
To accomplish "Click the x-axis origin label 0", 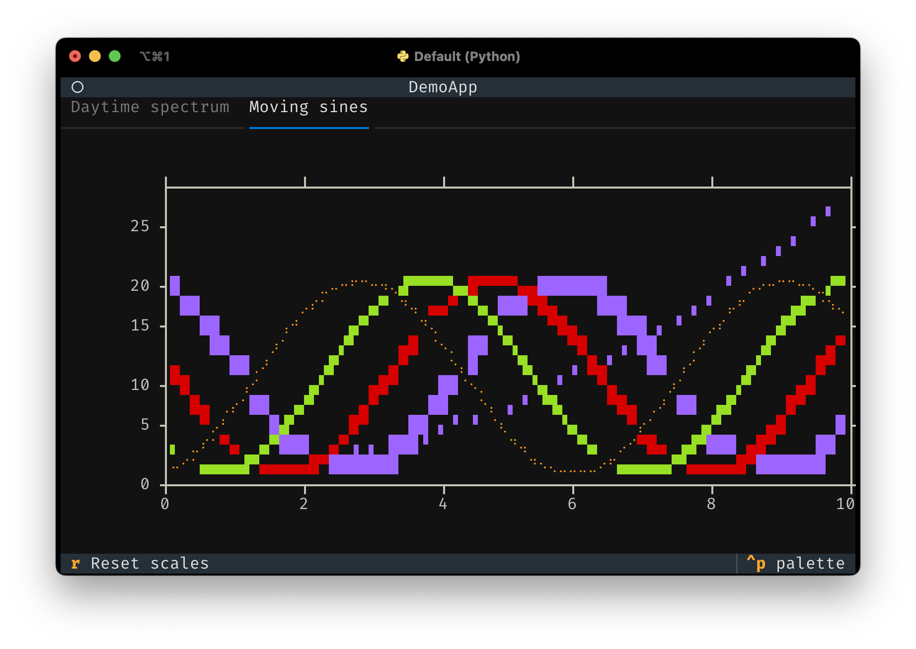I will [x=165, y=503].
